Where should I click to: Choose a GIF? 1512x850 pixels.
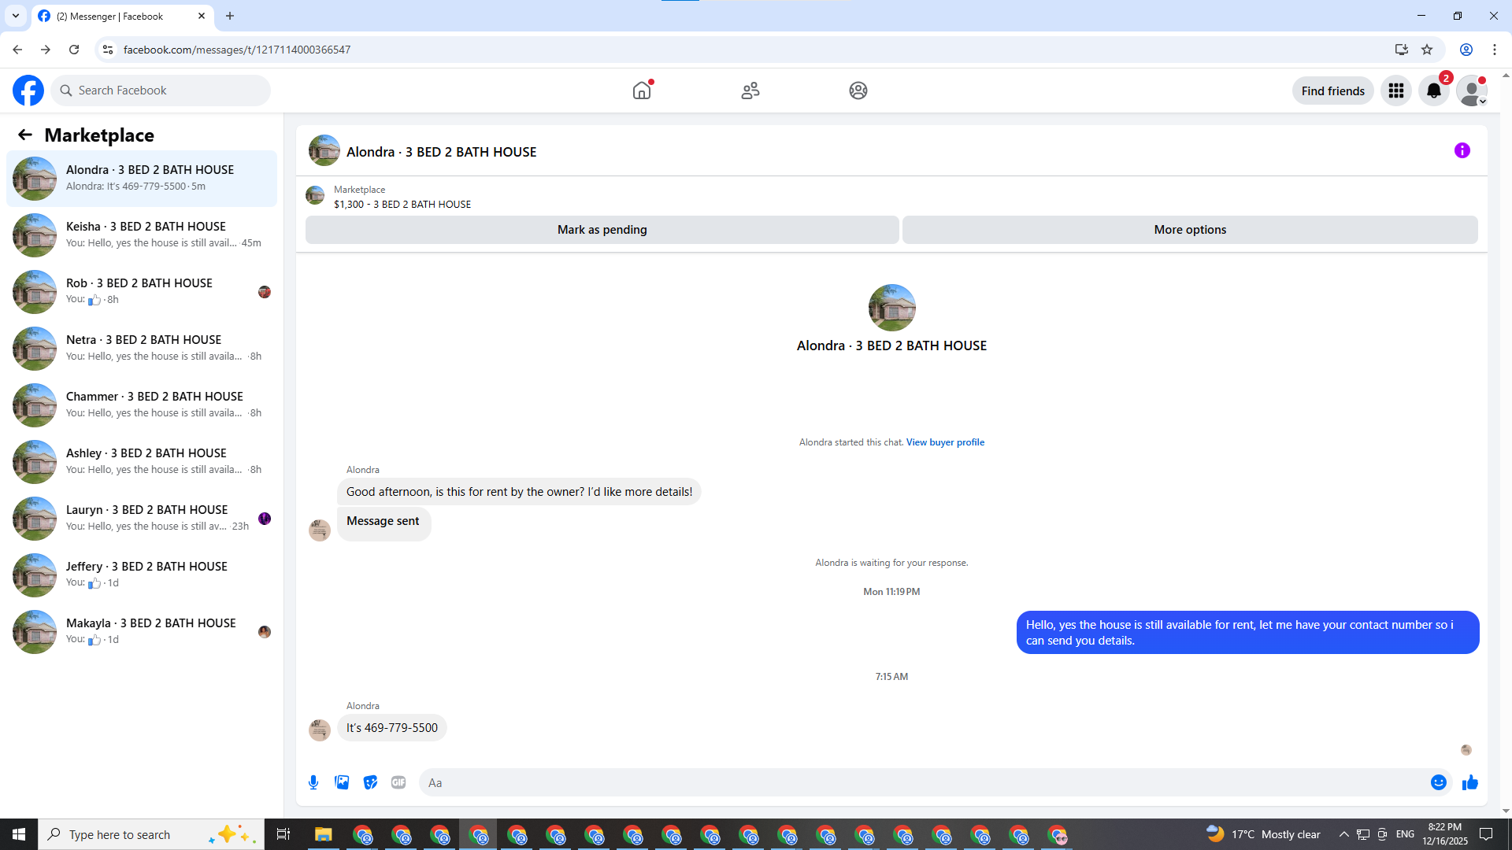(398, 782)
